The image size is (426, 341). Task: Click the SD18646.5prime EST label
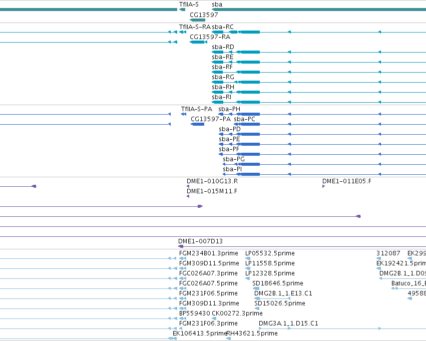[278, 284]
